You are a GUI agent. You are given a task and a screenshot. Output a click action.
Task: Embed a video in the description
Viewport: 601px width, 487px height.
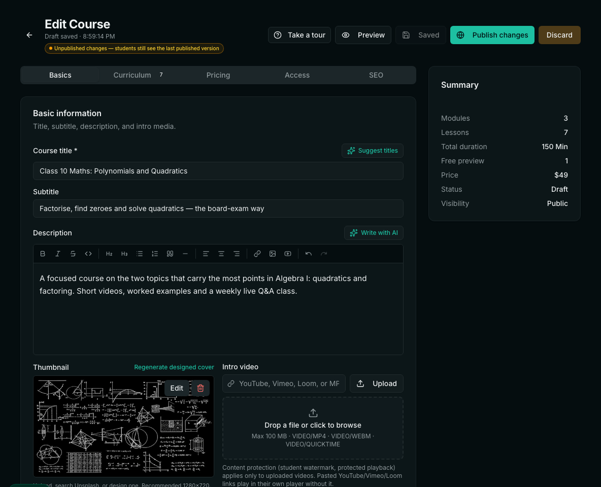point(288,254)
